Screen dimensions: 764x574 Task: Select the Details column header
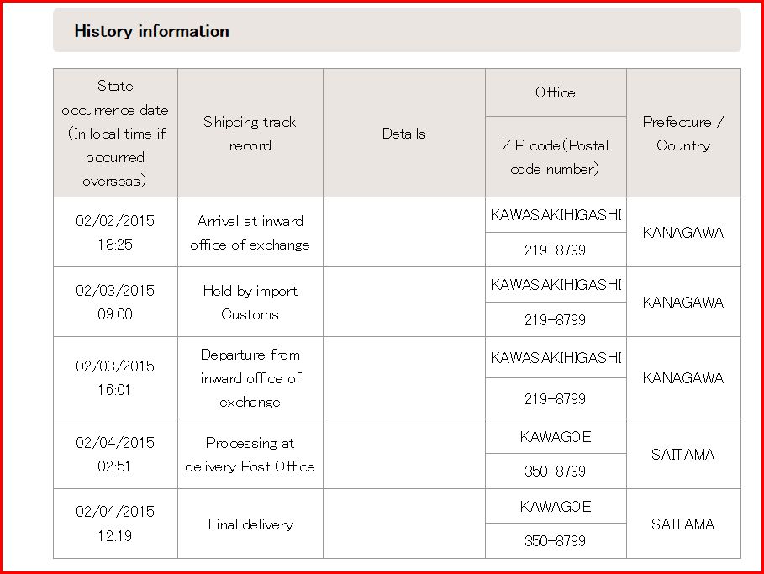click(x=403, y=134)
